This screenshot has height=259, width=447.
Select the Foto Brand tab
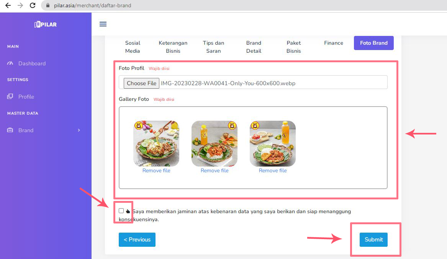tap(374, 43)
